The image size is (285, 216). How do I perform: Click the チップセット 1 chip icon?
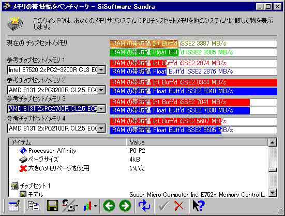[14, 186]
